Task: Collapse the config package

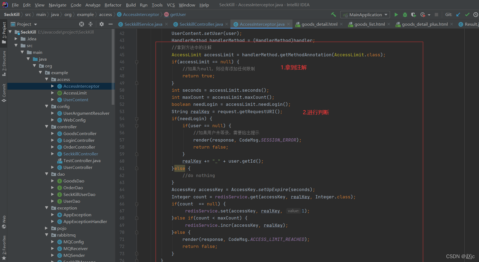Action: pyautogui.click(x=47, y=106)
